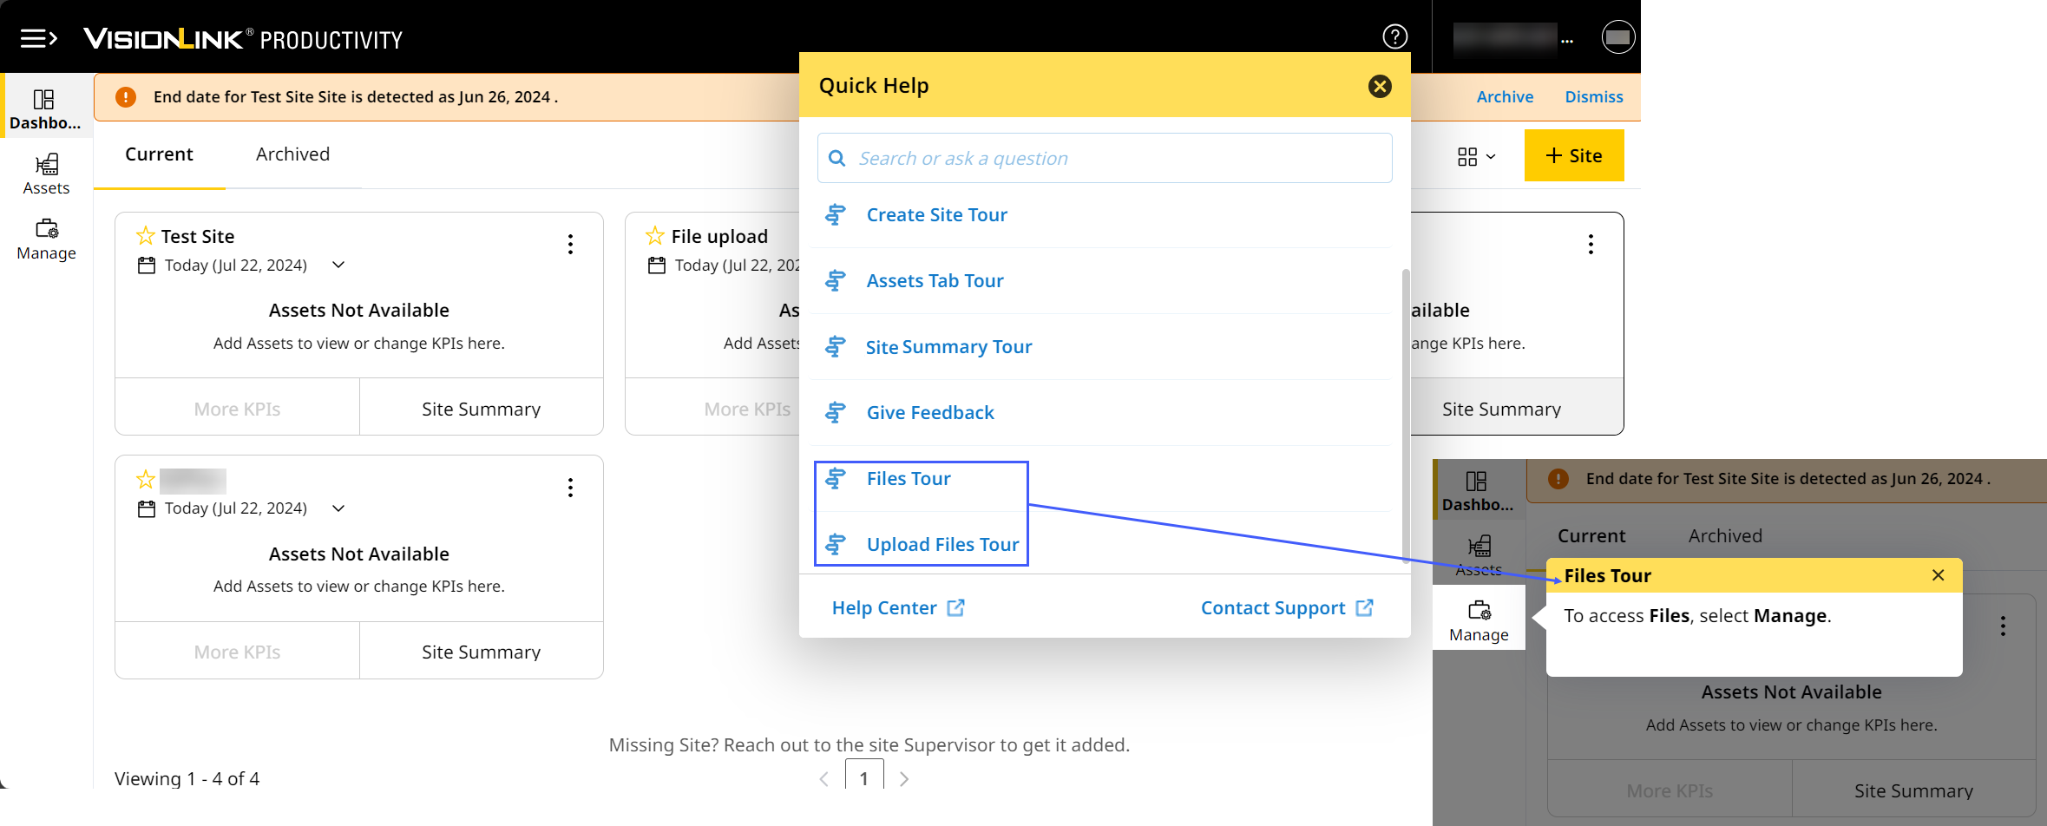This screenshot has height=826, width=2047.
Task: Start the Create Site Tour
Action: (x=936, y=215)
